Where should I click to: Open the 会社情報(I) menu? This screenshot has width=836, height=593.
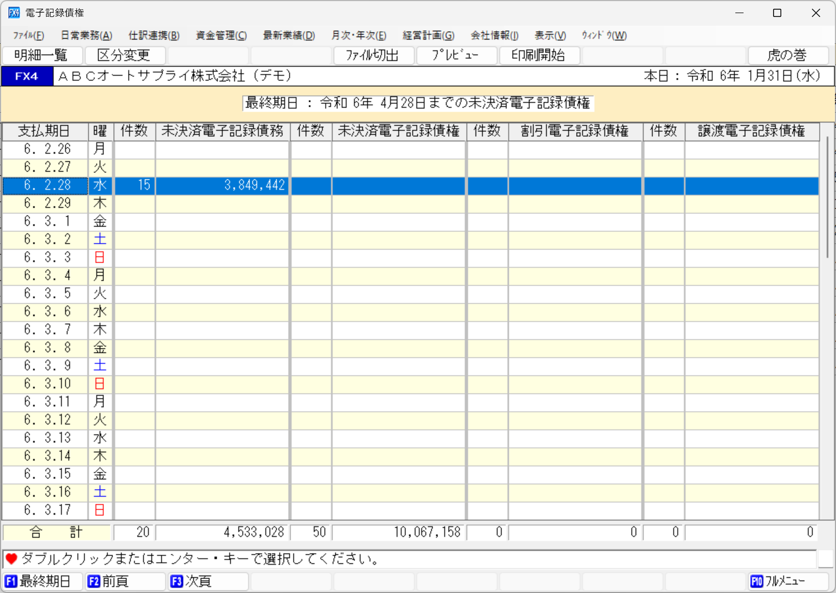[495, 35]
